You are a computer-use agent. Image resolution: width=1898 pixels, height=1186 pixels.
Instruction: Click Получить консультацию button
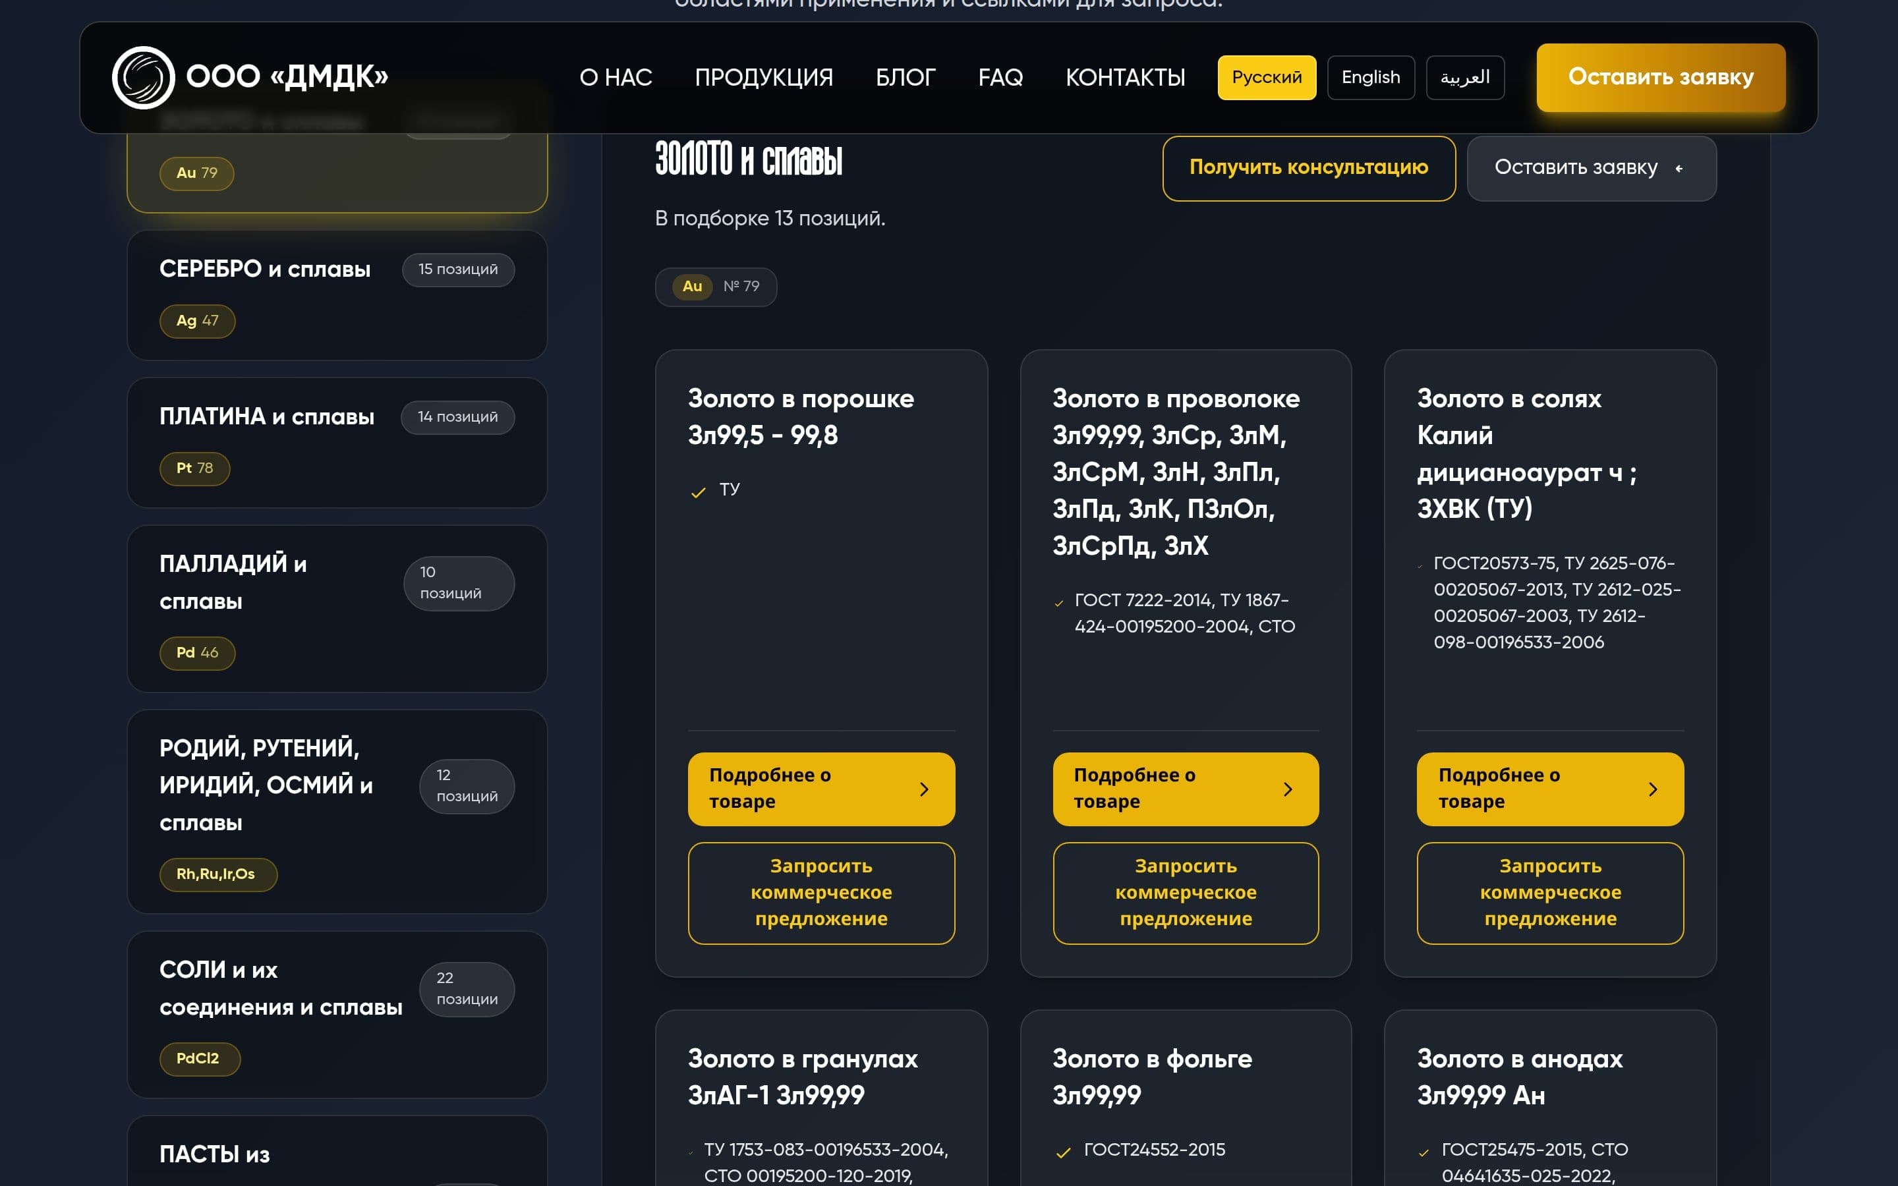pos(1308,168)
